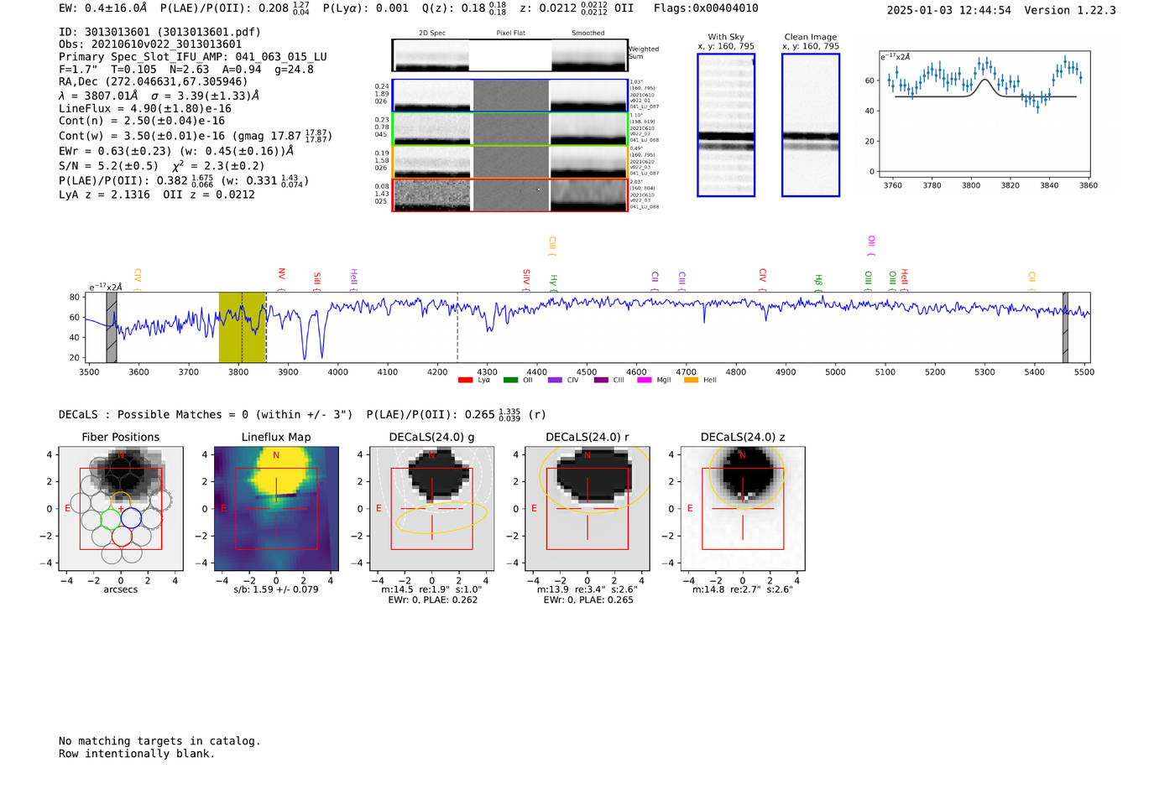Viewport: 1175px width, 799px height.
Task: Select the red-bordered fiber spectrum row
Action: click(x=509, y=195)
